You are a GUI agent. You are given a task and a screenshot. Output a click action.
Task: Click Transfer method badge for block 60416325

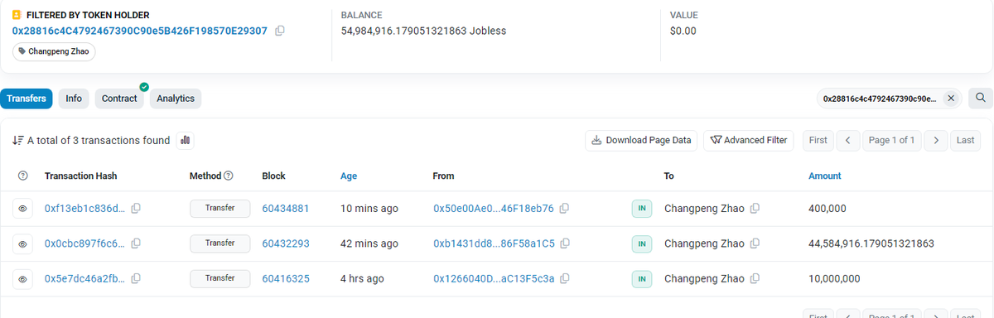click(x=220, y=279)
